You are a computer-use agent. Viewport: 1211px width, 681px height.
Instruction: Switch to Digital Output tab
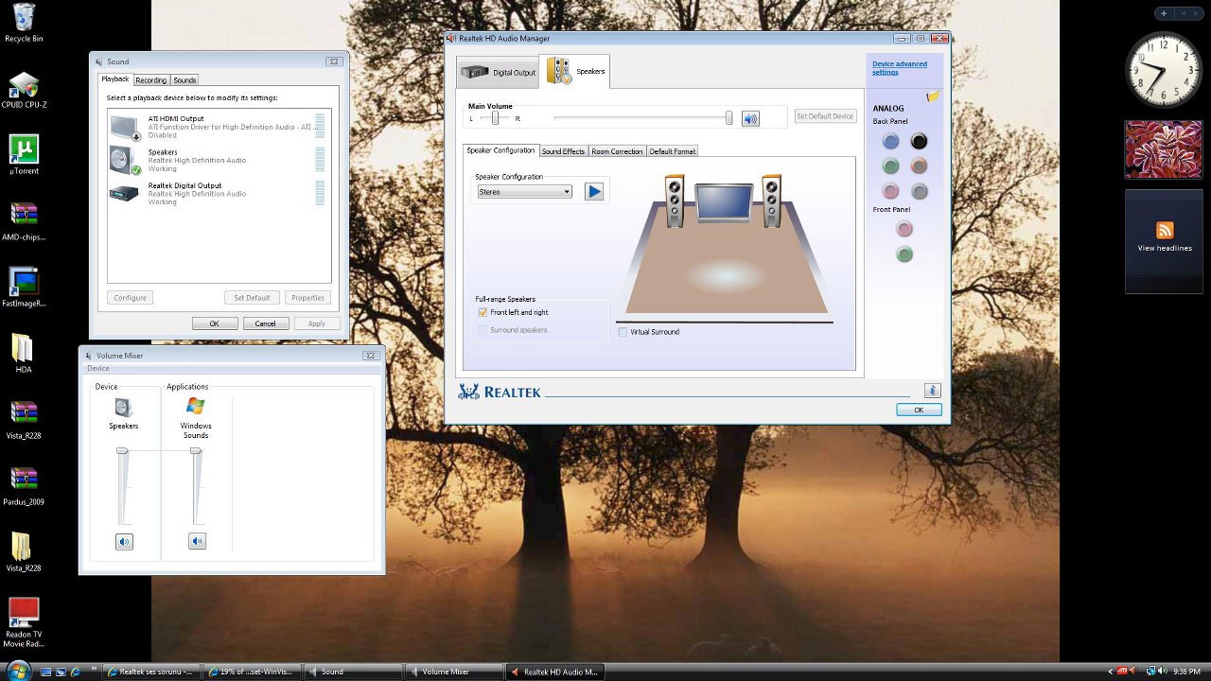tap(499, 72)
